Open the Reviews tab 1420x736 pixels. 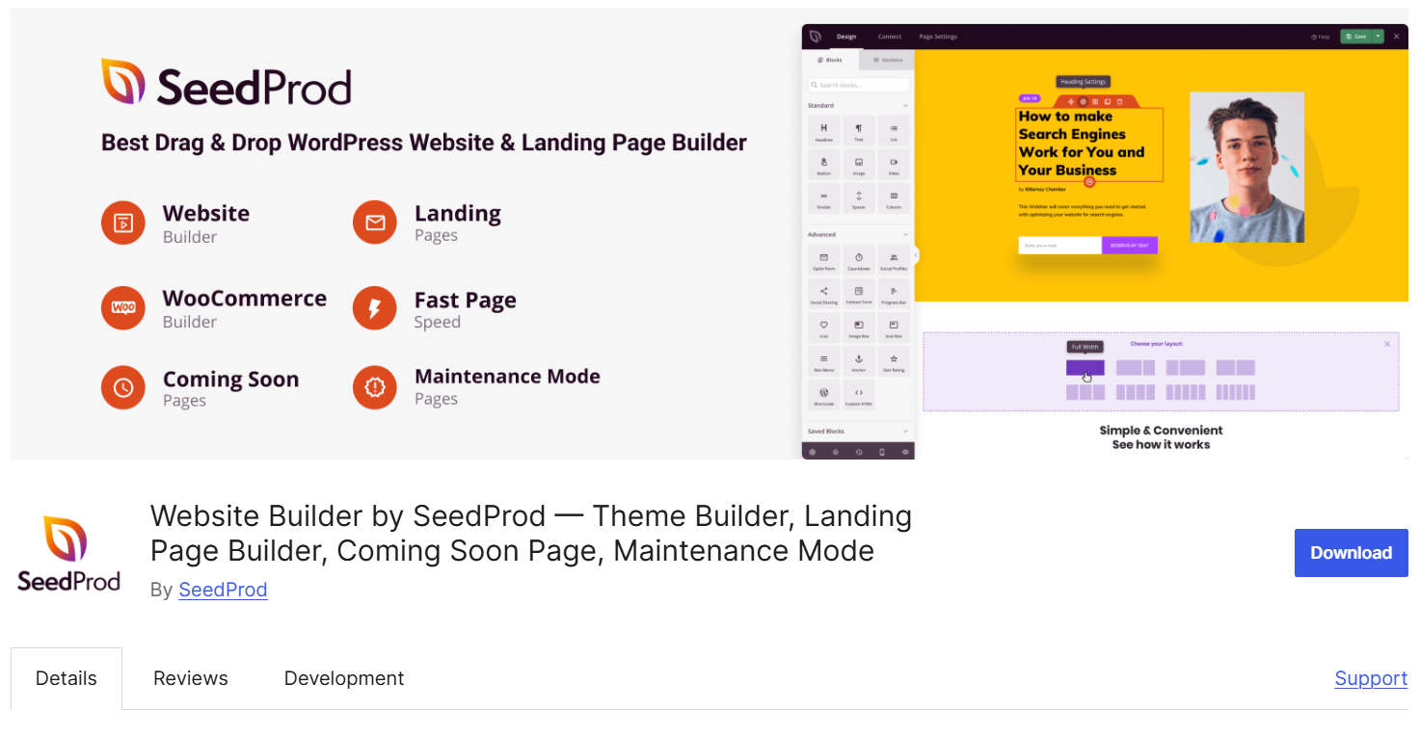pyautogui.click(x=191, y=678)
